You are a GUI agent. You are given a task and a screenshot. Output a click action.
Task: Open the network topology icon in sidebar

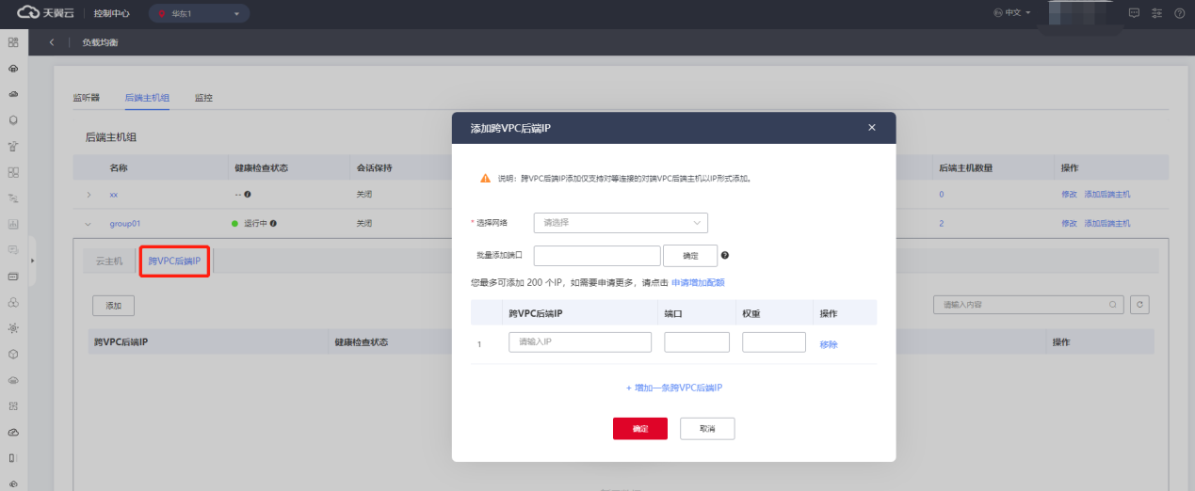[13, 198]
